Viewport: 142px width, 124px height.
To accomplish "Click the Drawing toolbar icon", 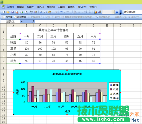I will [100, 12].
